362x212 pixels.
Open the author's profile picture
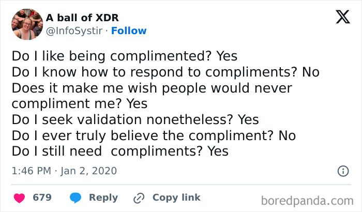[x=26, y=24]
